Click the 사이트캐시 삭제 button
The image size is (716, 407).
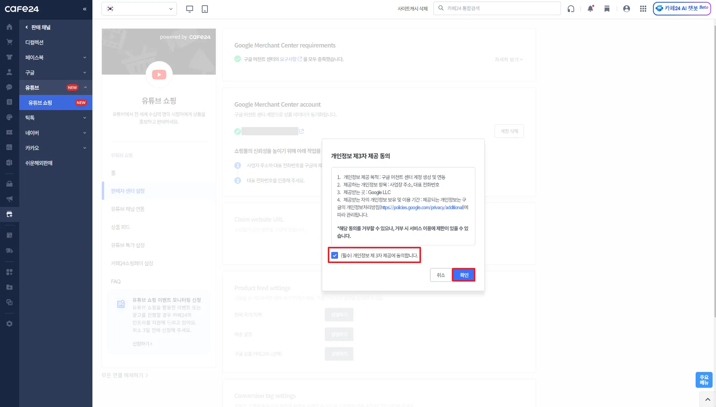412,9
